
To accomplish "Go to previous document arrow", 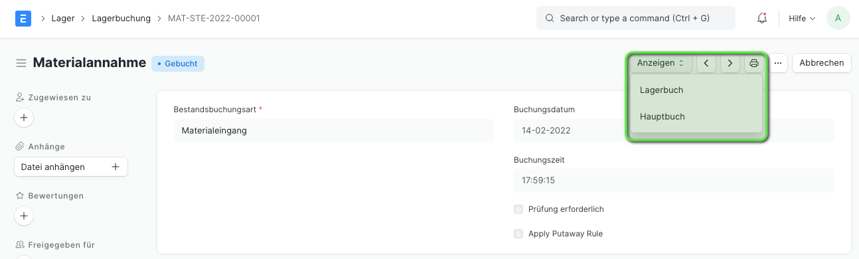I will click(x=706, y=63).
